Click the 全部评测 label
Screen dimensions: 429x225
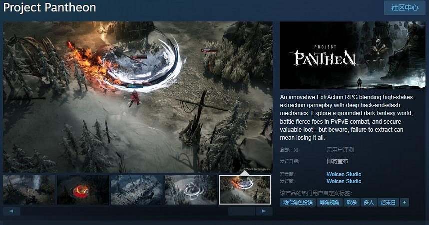point(289,150)
